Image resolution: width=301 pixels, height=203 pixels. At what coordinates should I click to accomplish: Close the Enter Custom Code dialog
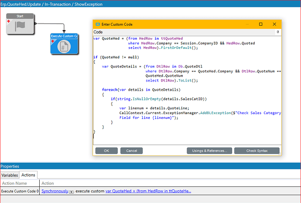274,24
